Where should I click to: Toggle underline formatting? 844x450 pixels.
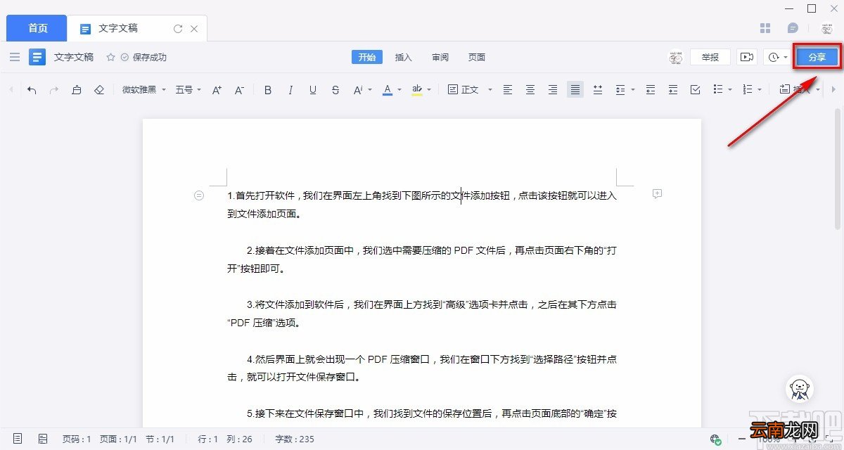point(313,90)
